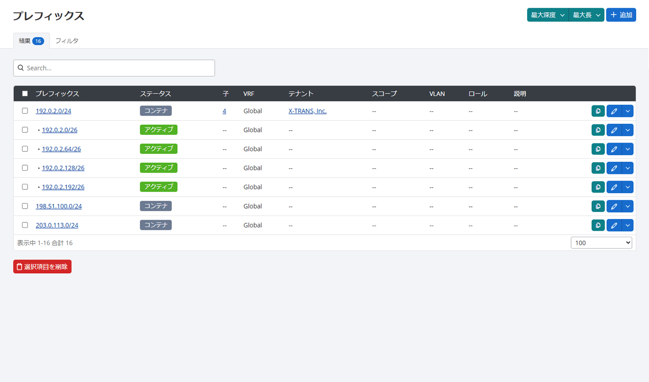Image resolution: width=649 pixels, height=382 pixels.
Task: Click the clone icon for 203.0.113.0/24
Action: point(598,225)
